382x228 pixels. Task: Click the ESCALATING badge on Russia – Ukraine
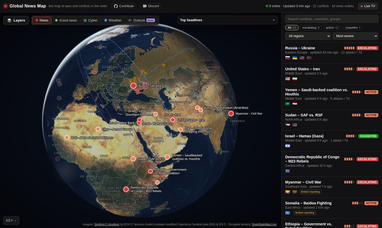[367, 48]
